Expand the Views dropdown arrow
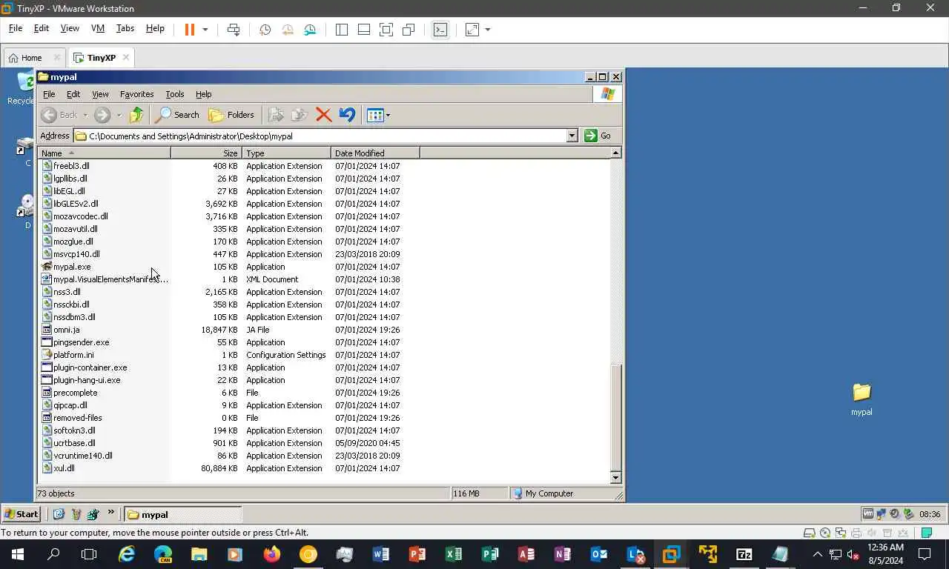949x569 pixels. pos(388,115)
